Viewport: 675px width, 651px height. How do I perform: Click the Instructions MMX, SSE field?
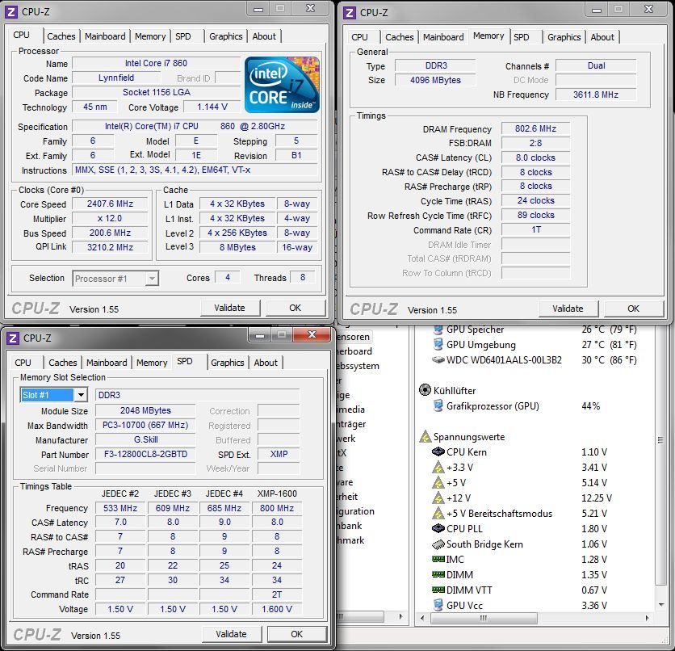click(195, 170)
